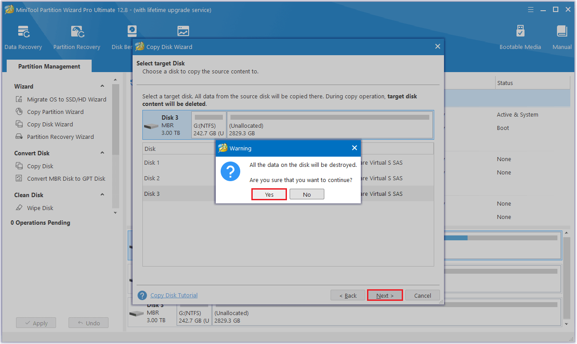Collapse the Wizard section
Viewport: 577px width, 344px height.
[102, 86]
